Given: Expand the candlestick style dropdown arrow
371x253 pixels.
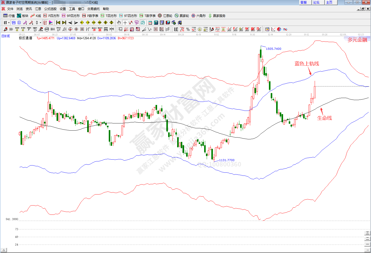Looking at the screenshot, I should 40,23.
